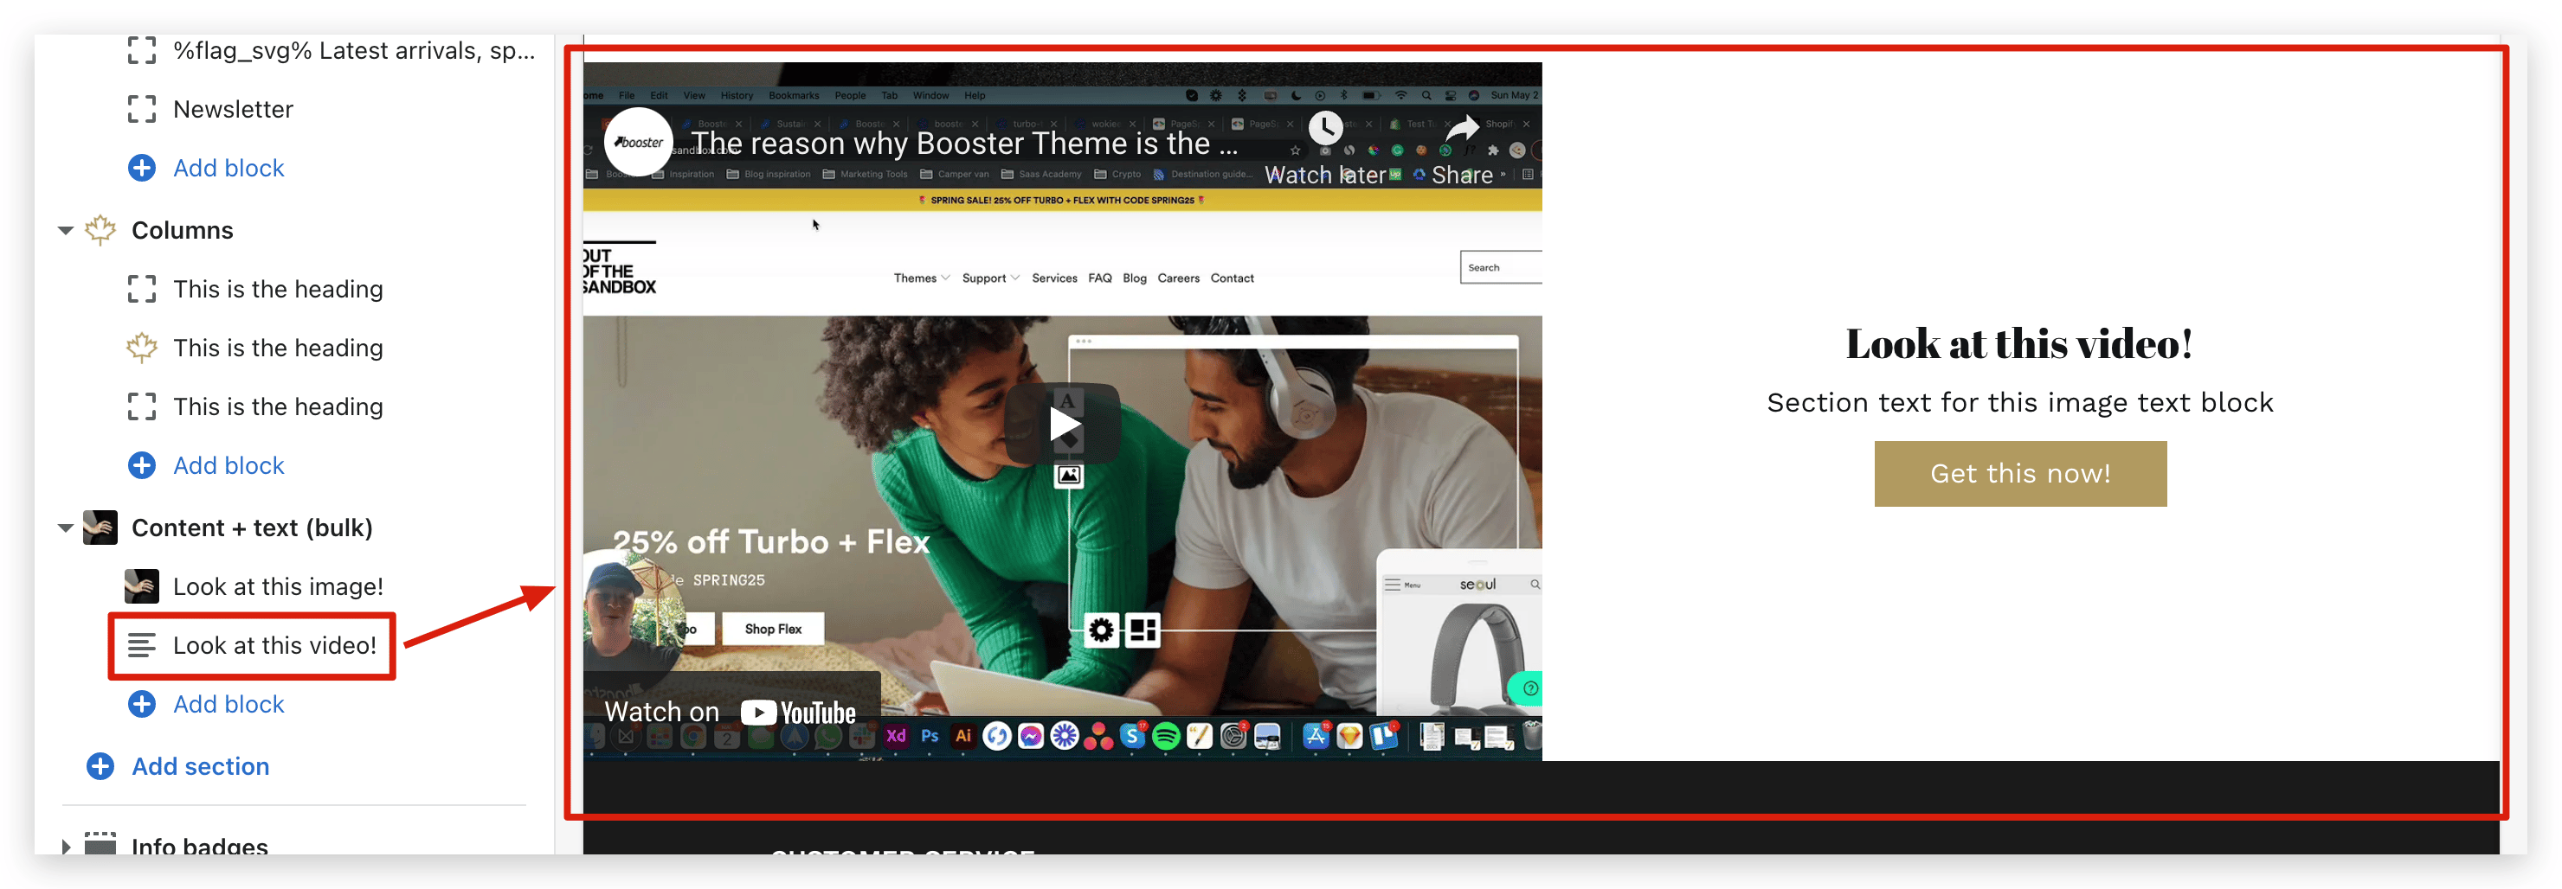Image resolution: width=2562 pixels, height=889 pixels.
Task: Click the plus icon beside Add section
Action: pos(100,766)
